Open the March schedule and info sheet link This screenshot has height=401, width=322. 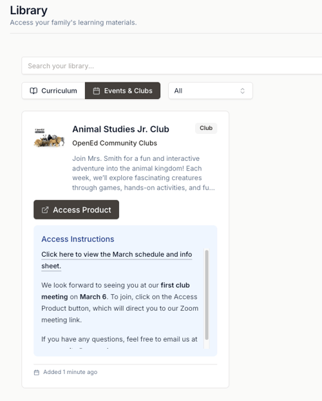[117, 260]
